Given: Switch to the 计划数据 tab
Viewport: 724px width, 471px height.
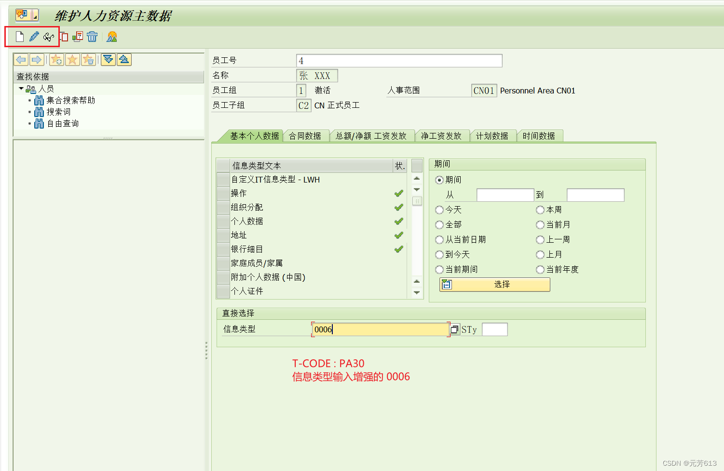Looking at the screenshot, I should click(492, 136).
